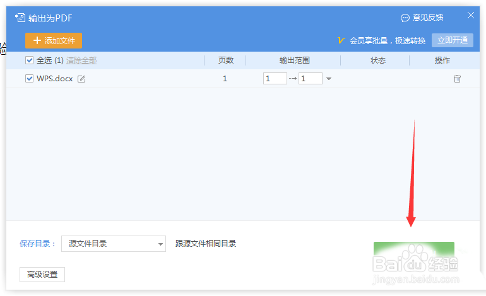The image size is (486, 296).
Task: Open Advanced Settings (高级设置)
Action: tap(42, 275)
